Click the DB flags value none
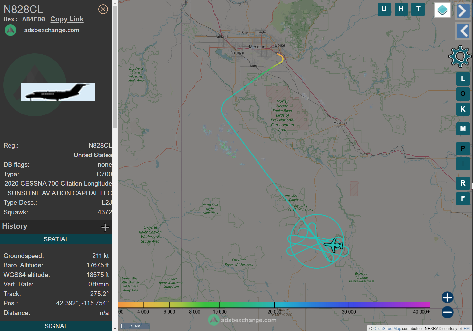This screenshot has width=473, height=331. [x=105, y=165]
